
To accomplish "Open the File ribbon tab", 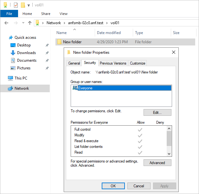I will point(9,14).
